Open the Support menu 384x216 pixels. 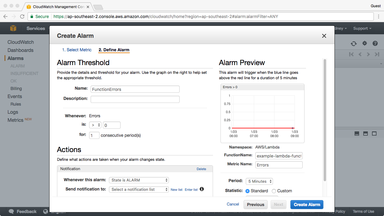(362, 28)
